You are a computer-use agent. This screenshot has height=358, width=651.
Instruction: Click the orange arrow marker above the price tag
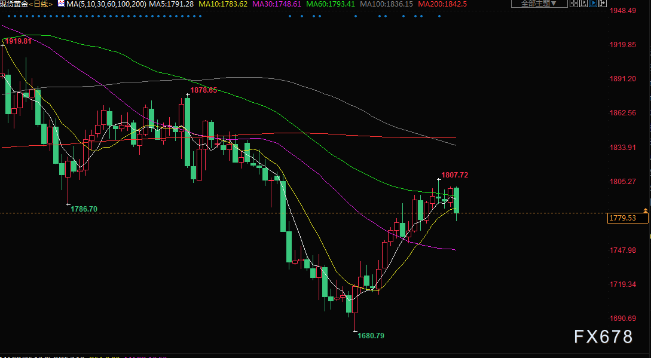[x=646, y=210]
